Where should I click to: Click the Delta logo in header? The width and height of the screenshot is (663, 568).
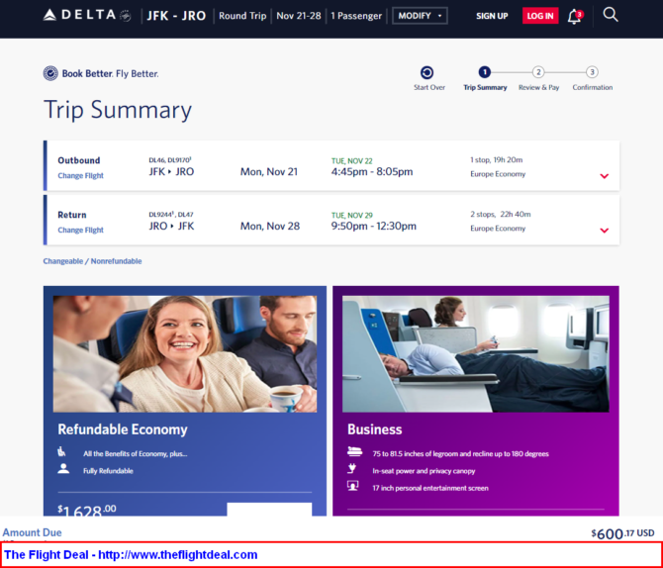coord(87,15)
